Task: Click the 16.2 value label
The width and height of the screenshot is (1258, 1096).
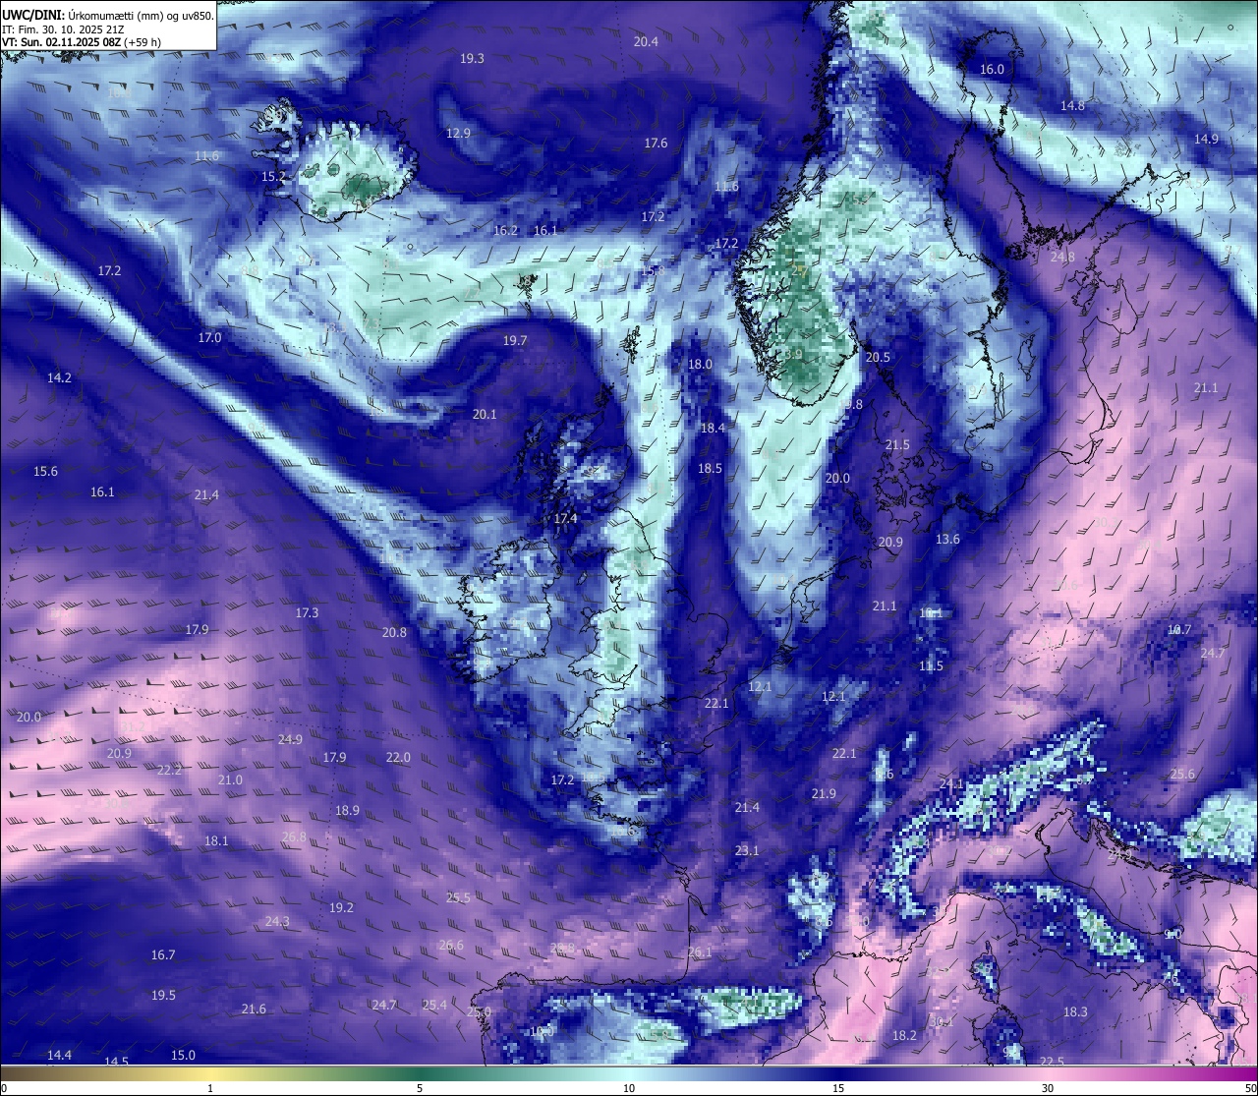Action: [x=505, y=231]
